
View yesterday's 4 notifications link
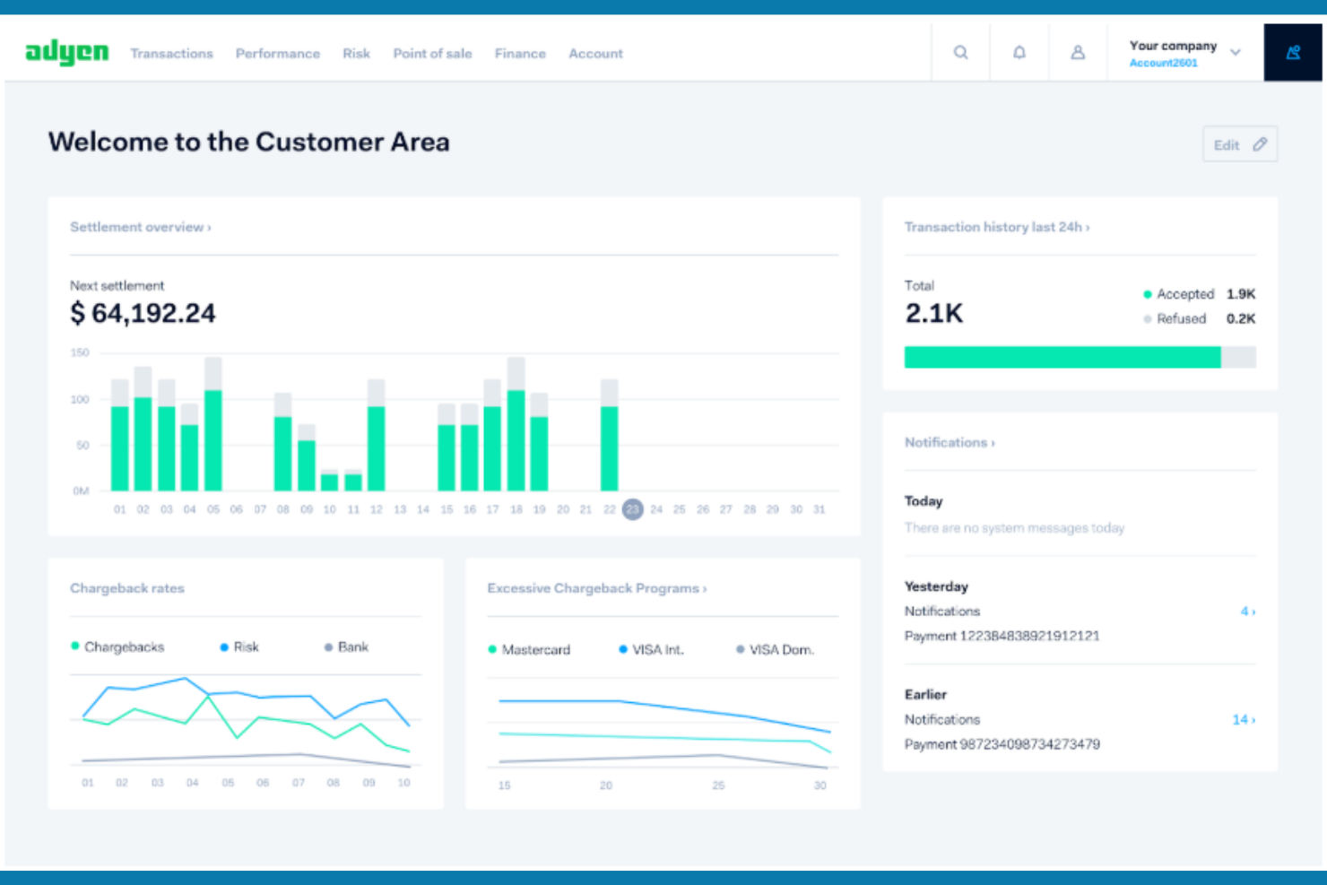(1247, 611)
